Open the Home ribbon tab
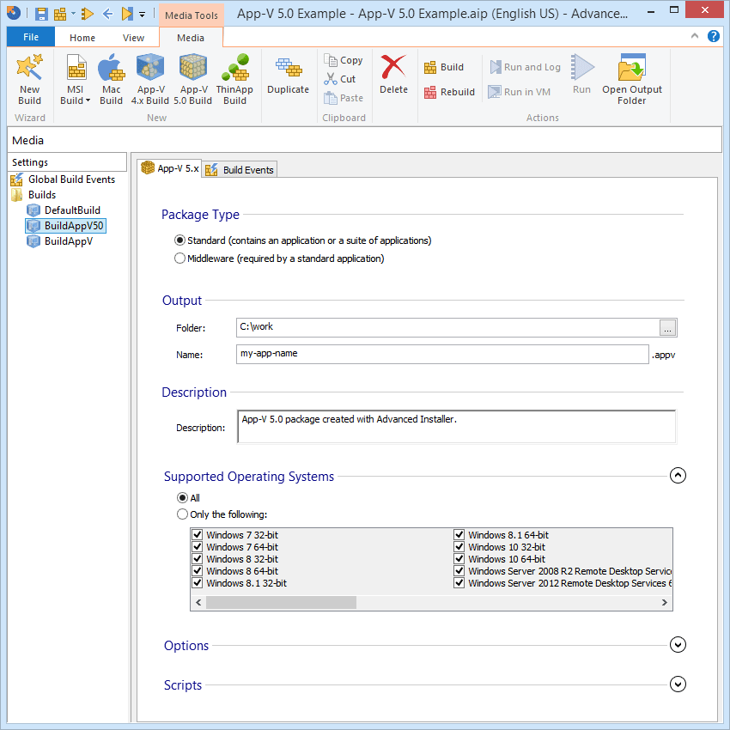Viewport: 730px width, 730px height. 82,38
